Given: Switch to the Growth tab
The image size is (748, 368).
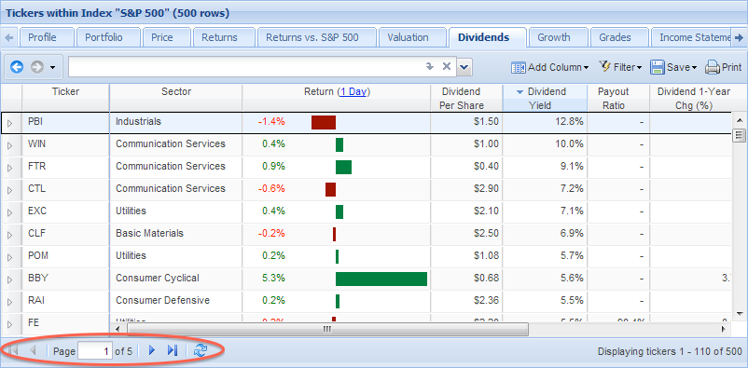Looking at the screenshot, I should coord(553,37).
